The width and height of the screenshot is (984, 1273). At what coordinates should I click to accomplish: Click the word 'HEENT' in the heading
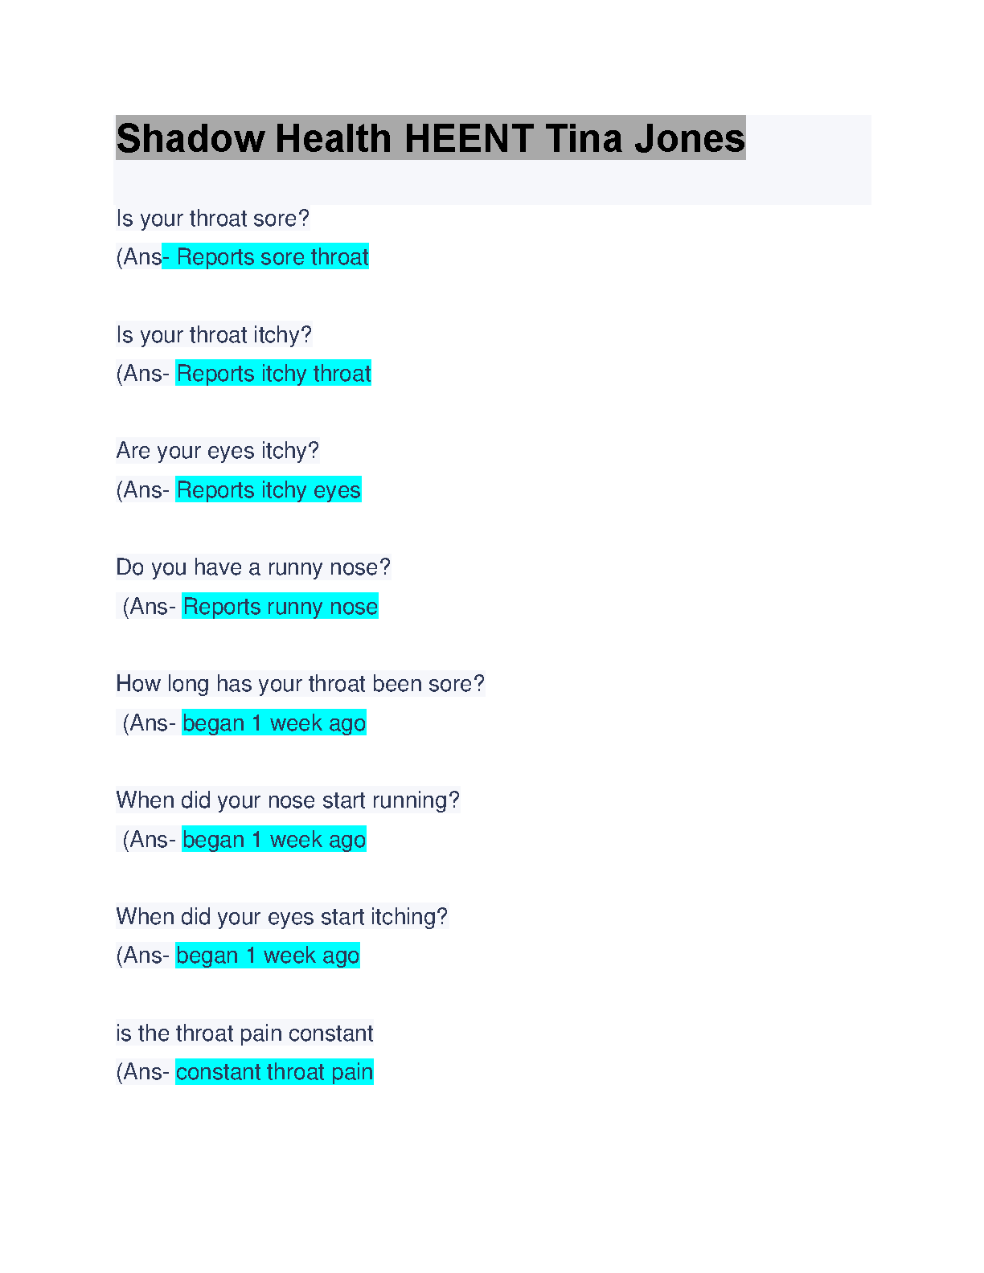(x=469, y=138)
